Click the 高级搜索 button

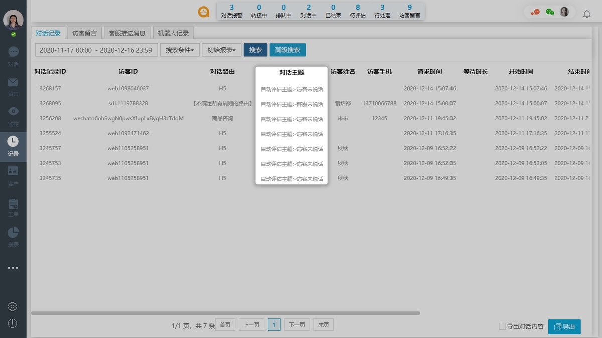[287, 50]
